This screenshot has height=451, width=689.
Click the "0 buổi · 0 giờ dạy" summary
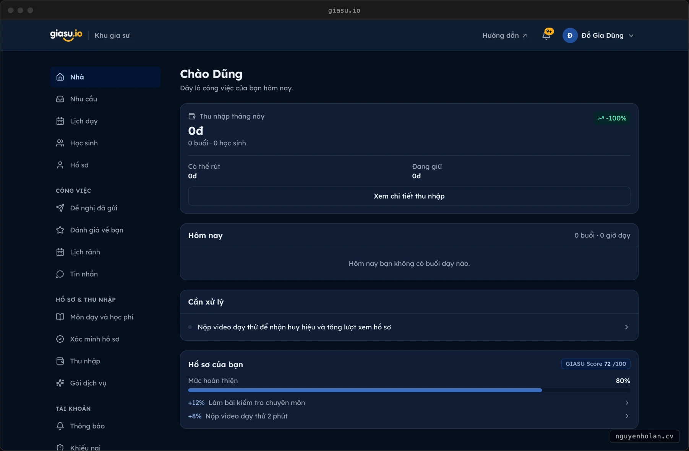(x=602, y=235)
